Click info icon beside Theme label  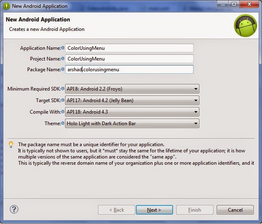tap(63, 123)
